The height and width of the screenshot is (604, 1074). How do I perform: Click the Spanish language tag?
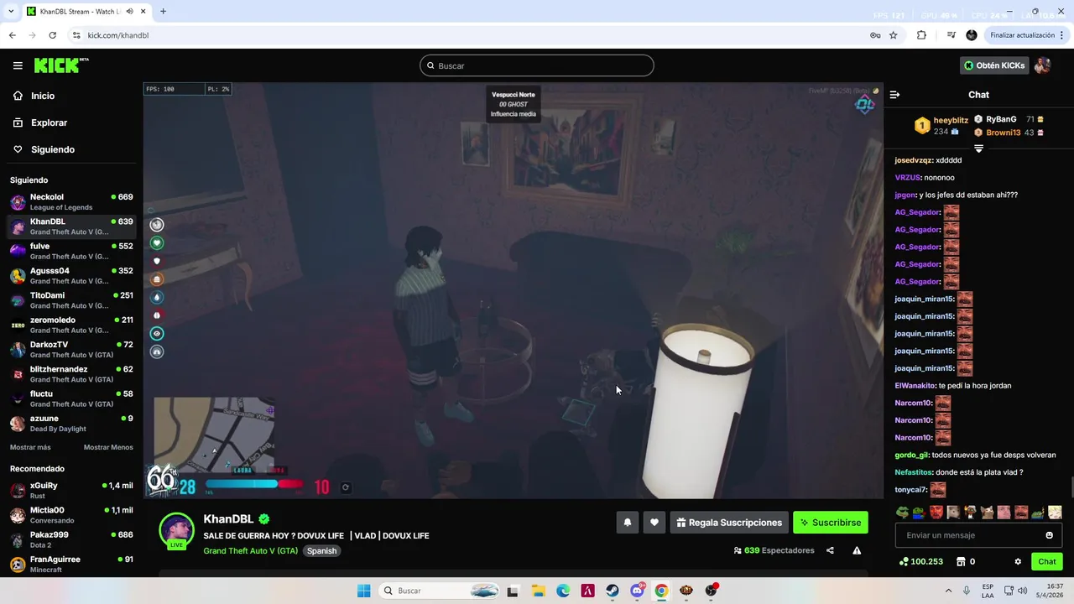(x=321, y=551)
